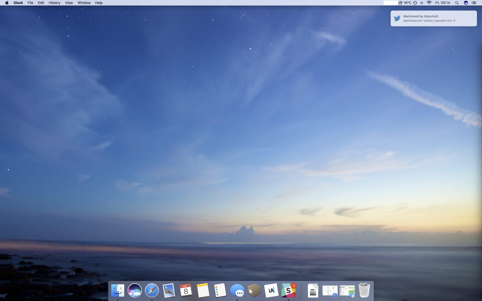
Task: Click the circular half-moon status icon in the menu bar
Action: pyautogui.click(x=415, y=3)
